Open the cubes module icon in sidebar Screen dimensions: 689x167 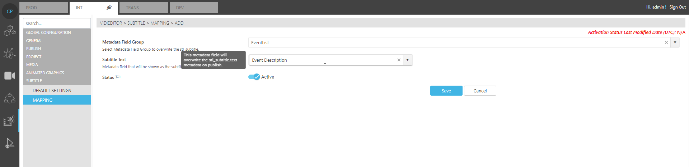point(10,31)
